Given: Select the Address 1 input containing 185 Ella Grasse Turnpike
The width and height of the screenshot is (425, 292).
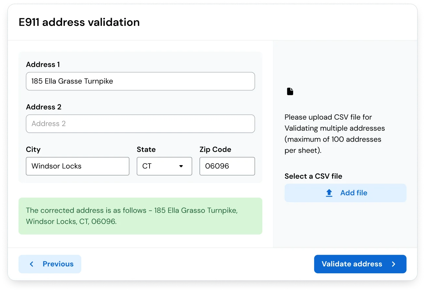Looking at the screenshot, I should pos(140,81).
